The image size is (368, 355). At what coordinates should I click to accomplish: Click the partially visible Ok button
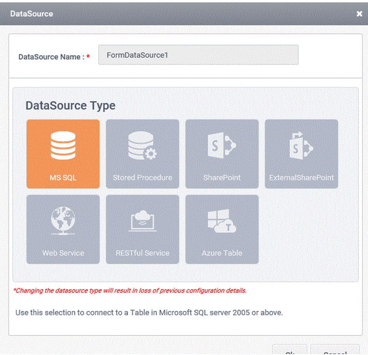click(x=290, y=350)
